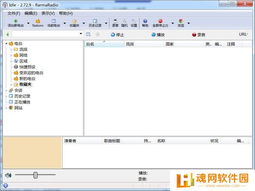Click the RarmaRadio title bar app icon
The width and height of the screenshot is (255, 191).
[5, 5]
